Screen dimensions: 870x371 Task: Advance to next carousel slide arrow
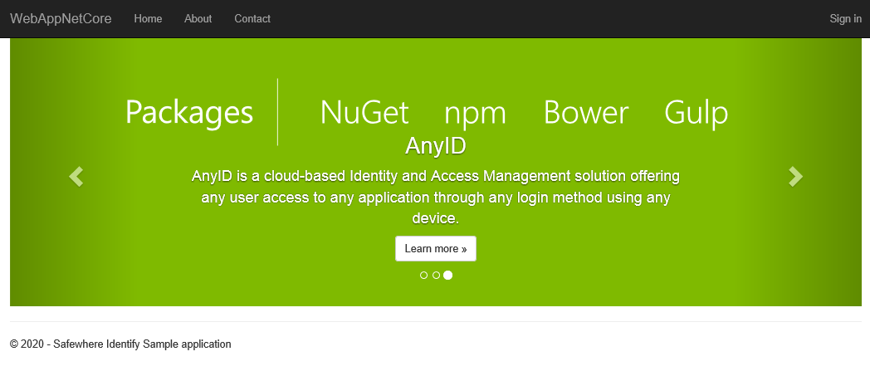click(795, 176)
